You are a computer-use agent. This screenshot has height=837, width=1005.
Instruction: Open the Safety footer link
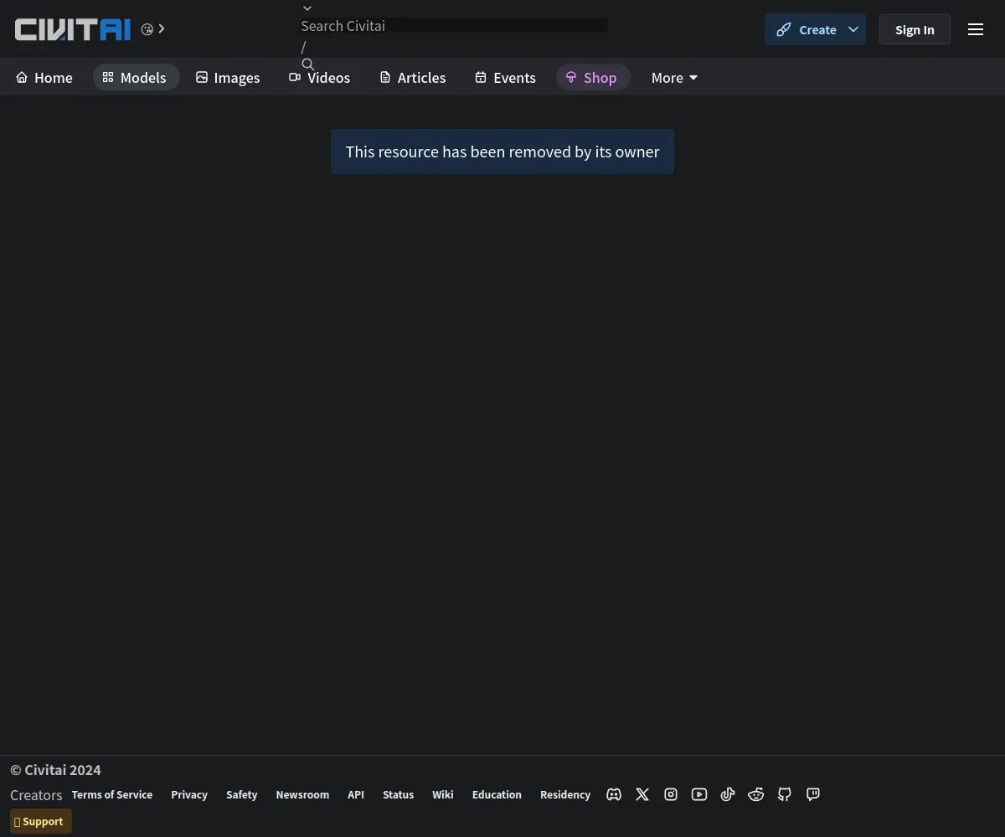coord(241,794)
